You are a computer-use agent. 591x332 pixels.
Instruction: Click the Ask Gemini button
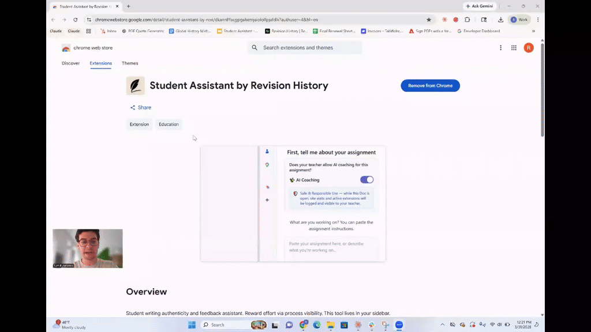click(x=480, y=6)
